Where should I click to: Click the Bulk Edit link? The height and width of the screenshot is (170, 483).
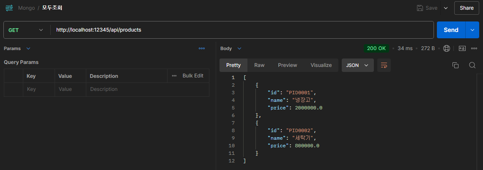point(193,76)
